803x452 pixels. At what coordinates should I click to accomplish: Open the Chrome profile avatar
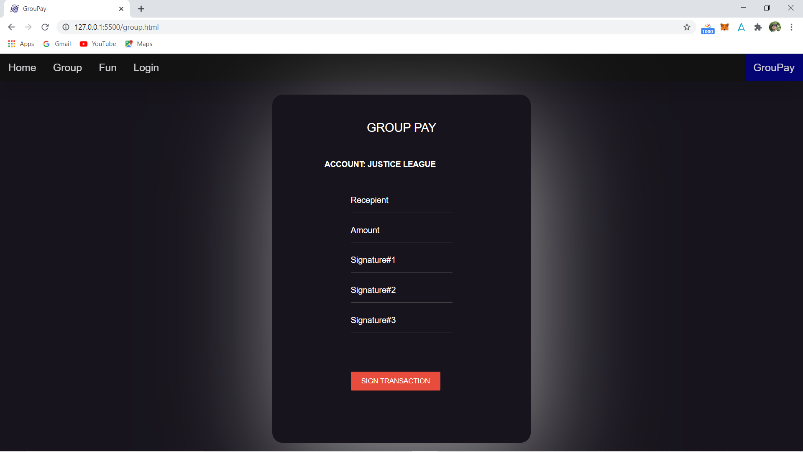click(x=775, y=27)
